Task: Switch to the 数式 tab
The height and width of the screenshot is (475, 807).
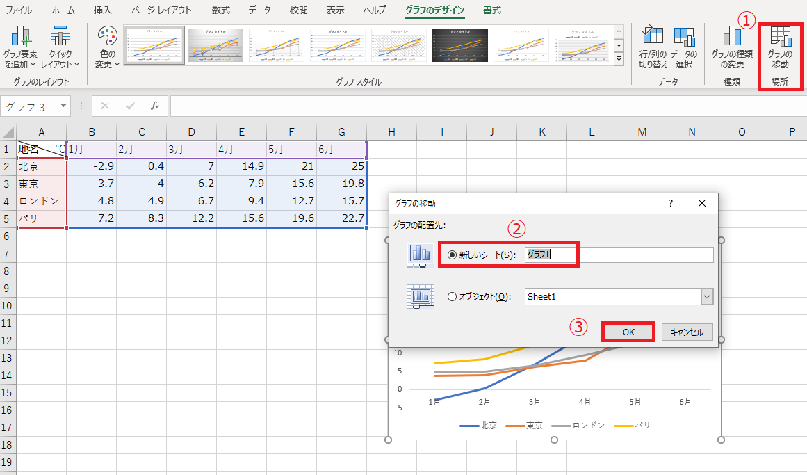Action: pyautogui.click(x=221, y=10)
